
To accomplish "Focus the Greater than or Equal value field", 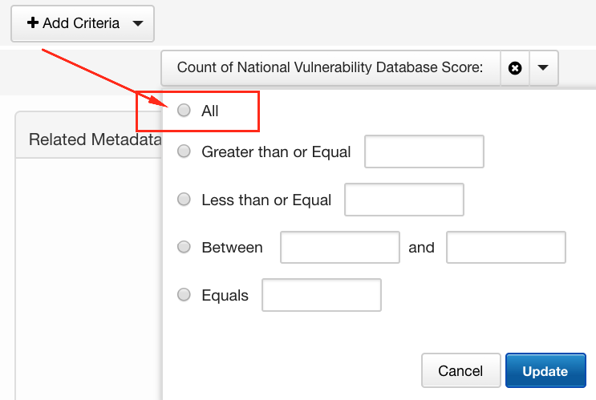I will tap(424, 152).
